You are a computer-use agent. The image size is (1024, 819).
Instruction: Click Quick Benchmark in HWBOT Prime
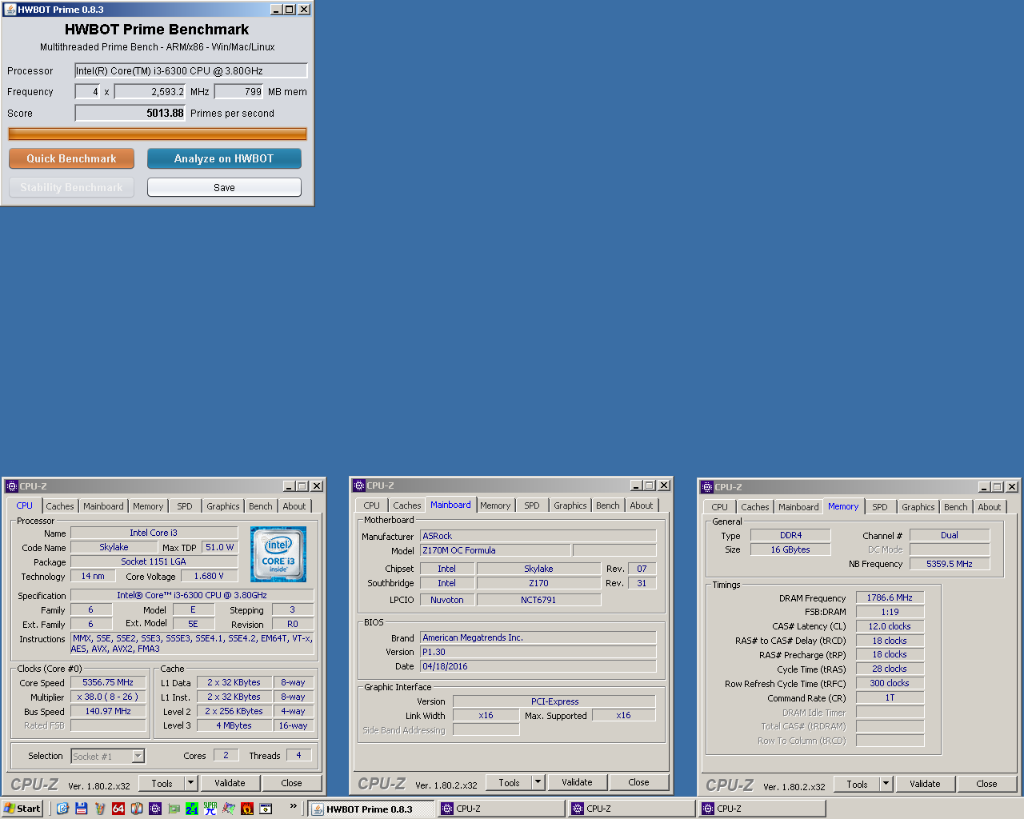[71, 158]
